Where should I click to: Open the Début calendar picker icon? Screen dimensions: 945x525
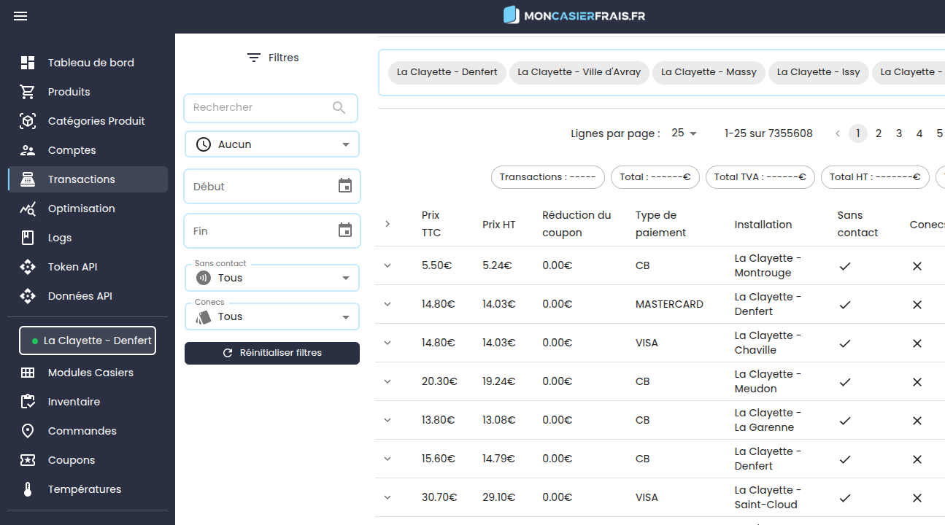[345, 186]
